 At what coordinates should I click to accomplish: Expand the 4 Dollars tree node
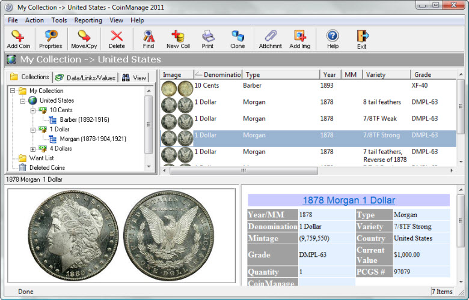pyautogui.click(x=33, y=149)
